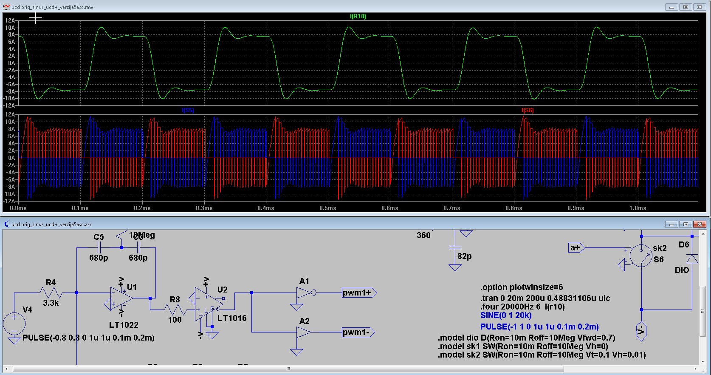This screenshot has width=711, height=375.
Task: Click the schematic vertical scrollbar up arrow
Action: click(703, 233)
